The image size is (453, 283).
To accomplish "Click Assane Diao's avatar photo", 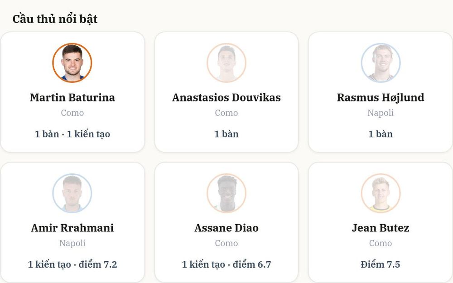I will point(226,193).
